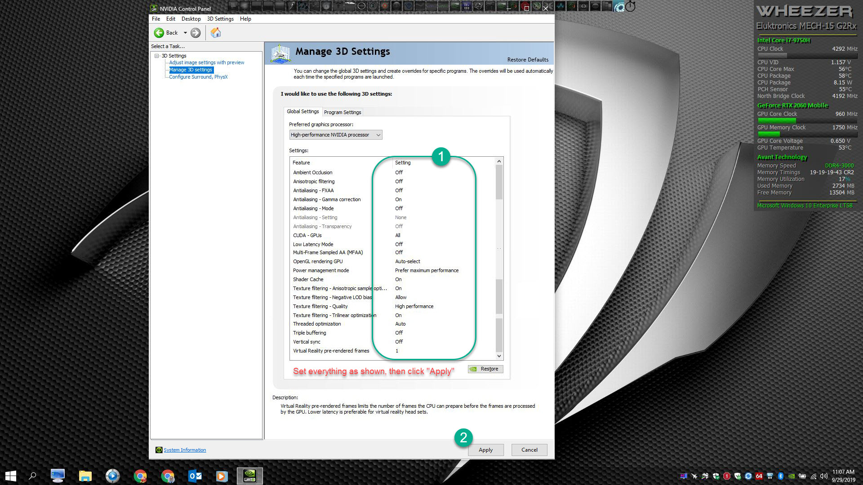Click the Forward navigation arrow icon
The height and width of the screenshot is (485, 863).
196,33
